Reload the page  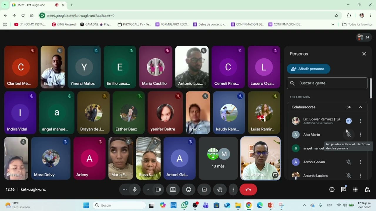point(23,16)
